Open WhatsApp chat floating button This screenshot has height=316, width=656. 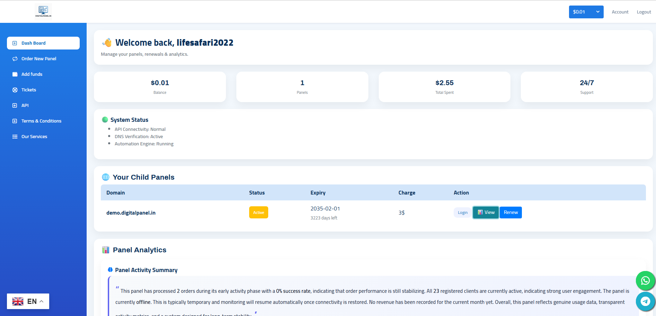click(x=645, y=280)
